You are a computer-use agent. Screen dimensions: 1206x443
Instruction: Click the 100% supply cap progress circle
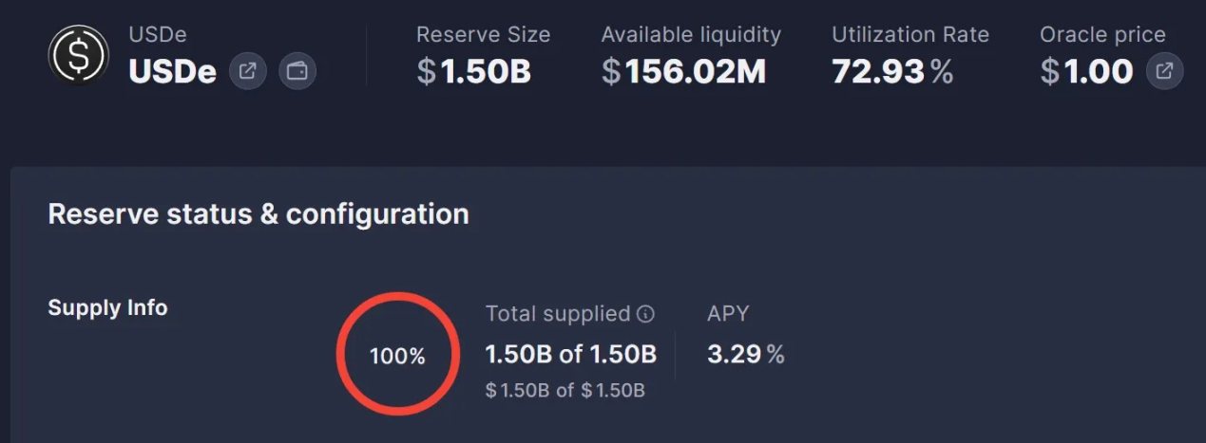click(x=397, y=356)
